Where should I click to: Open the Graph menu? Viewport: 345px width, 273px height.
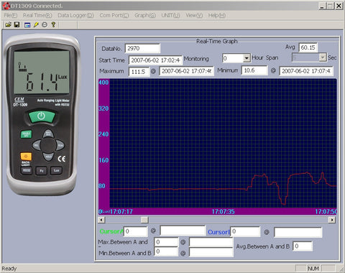145,15
